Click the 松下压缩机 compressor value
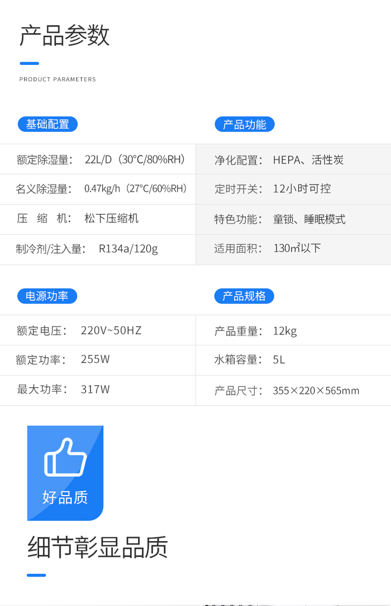Viewport: 391px width, 606px height. (111, 218)
